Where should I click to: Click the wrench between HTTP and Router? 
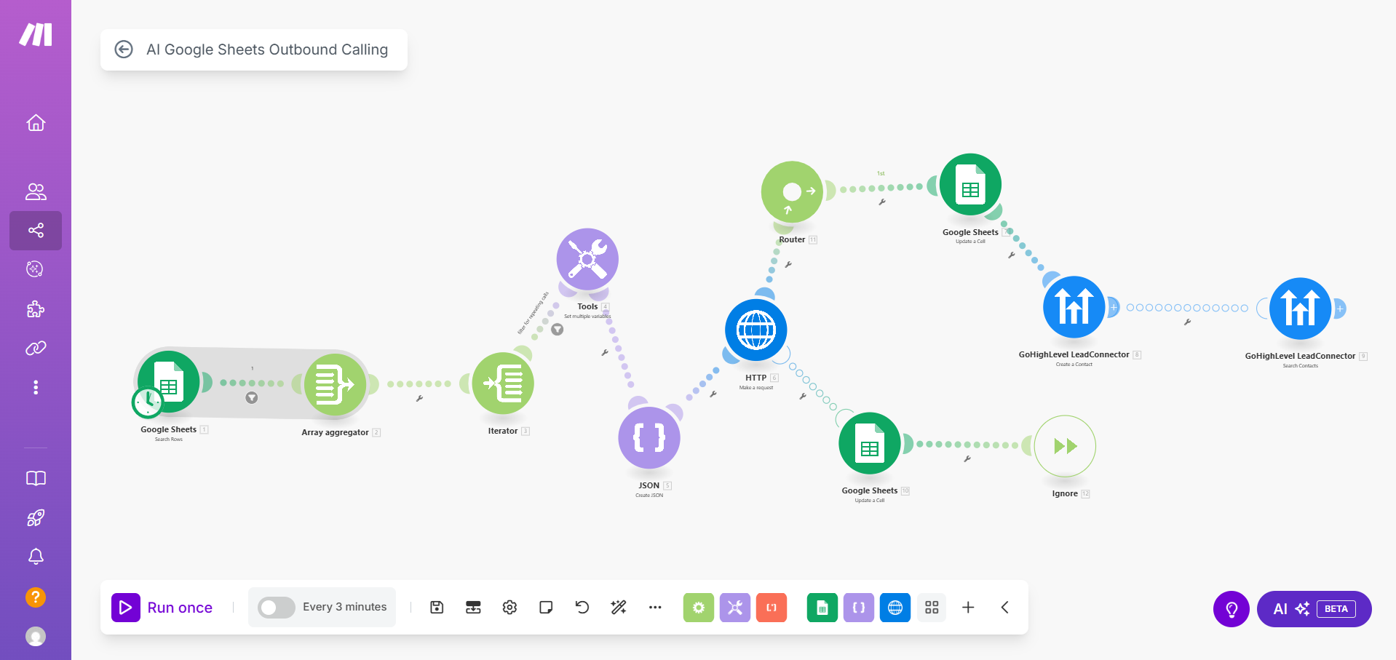(x=788, y=264)
